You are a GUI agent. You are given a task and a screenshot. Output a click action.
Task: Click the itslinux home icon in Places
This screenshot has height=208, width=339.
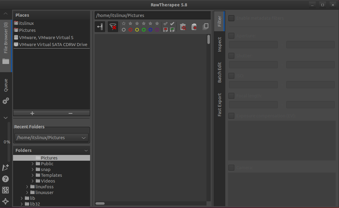16,23
